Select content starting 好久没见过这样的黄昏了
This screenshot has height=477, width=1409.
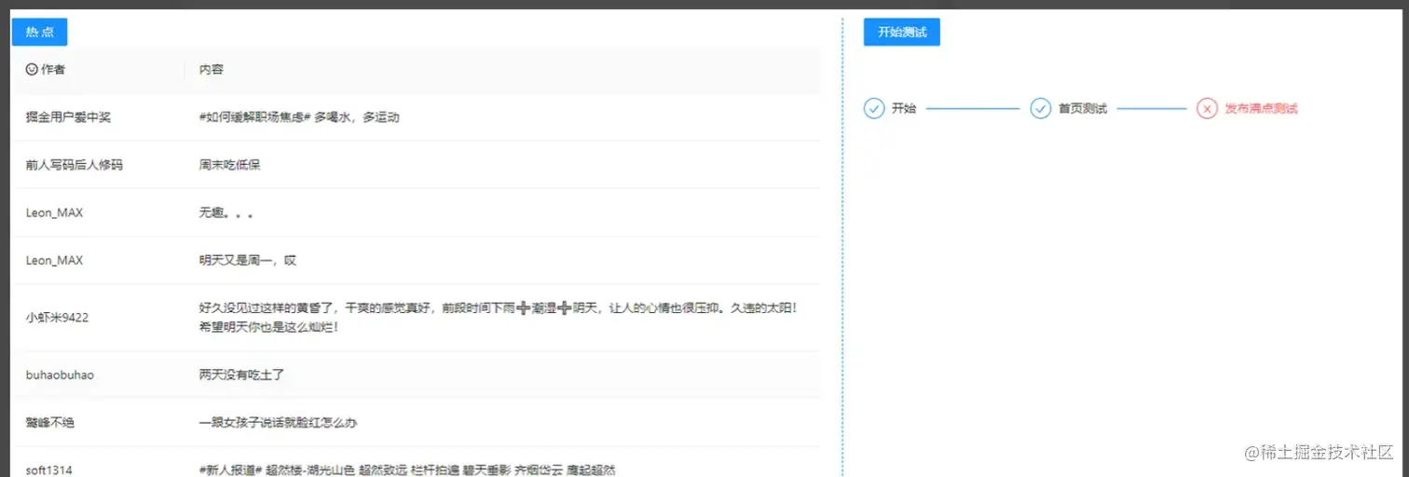point(499,318)
